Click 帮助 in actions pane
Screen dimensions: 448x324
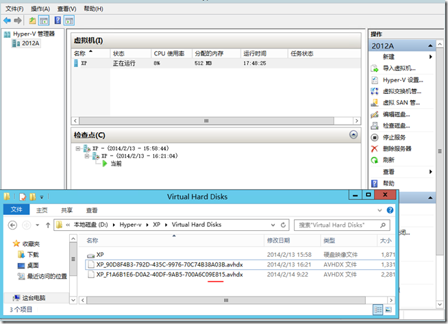pyautogui.click(x=388, y=184)
